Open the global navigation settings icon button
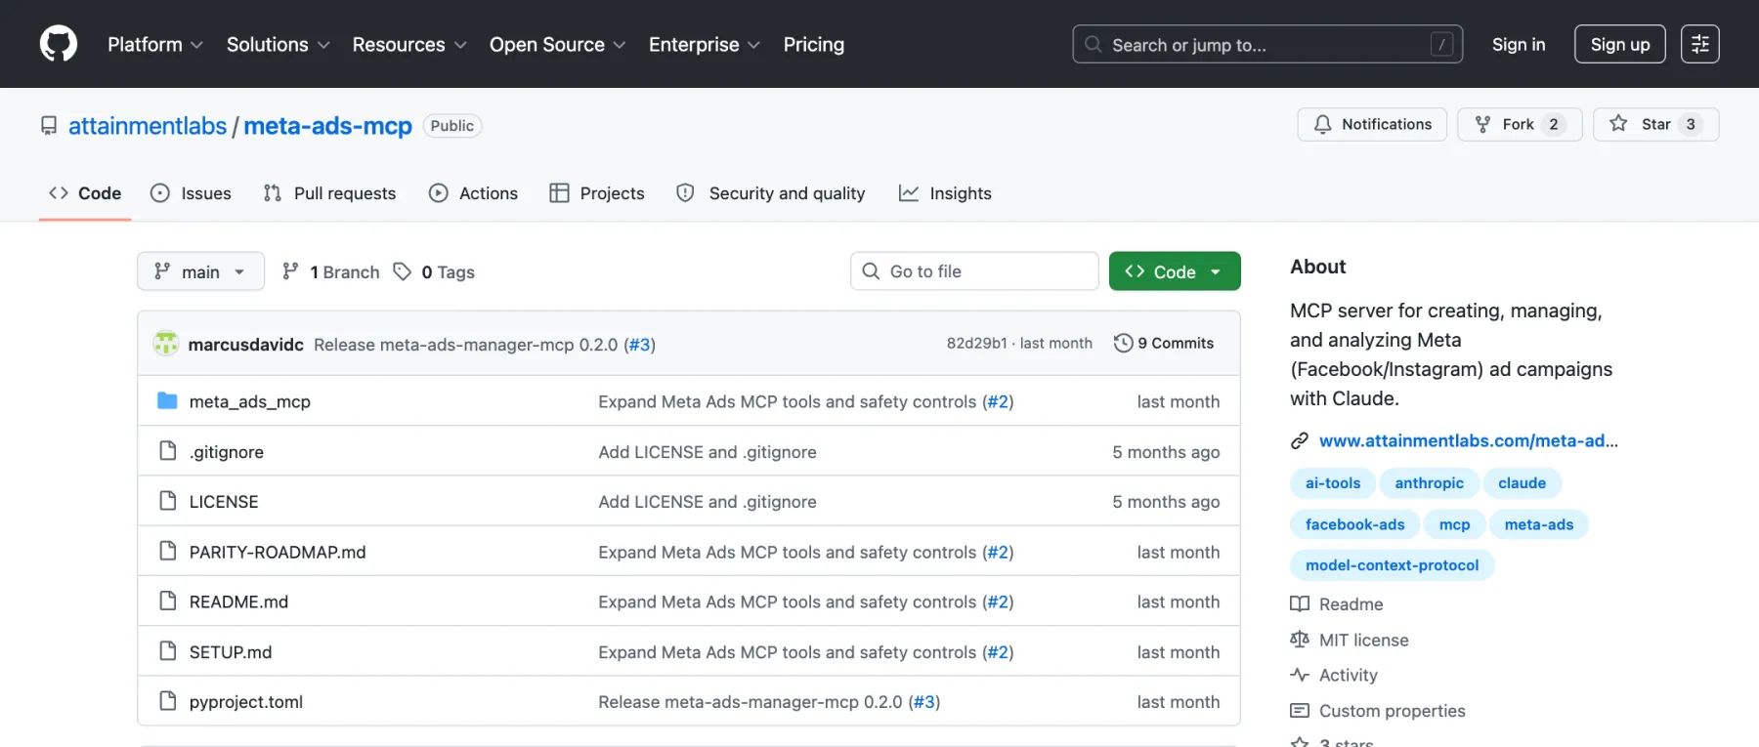Screen dimensions: 1759x747 pyautogui.click(x=1700, y=44)
